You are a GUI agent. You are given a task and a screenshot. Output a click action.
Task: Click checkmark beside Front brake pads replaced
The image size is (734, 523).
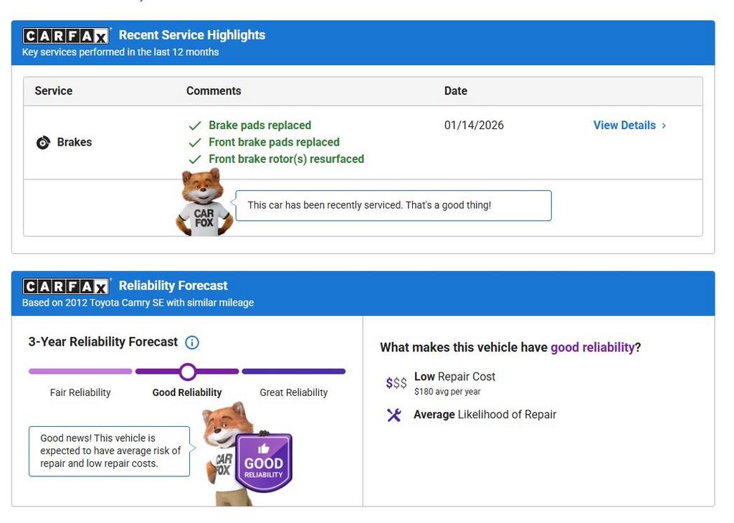pos(194,143)
